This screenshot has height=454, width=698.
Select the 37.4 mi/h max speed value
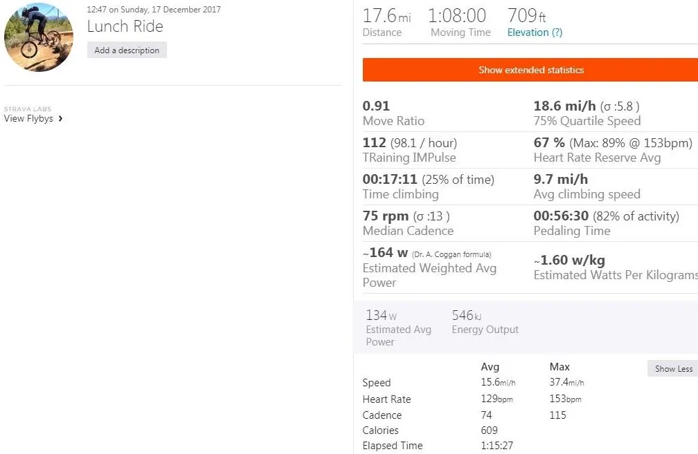click(566, 383)
